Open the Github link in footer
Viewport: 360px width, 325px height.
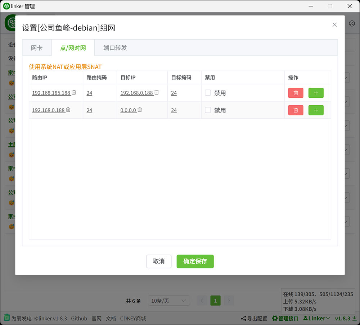(79, 319)
